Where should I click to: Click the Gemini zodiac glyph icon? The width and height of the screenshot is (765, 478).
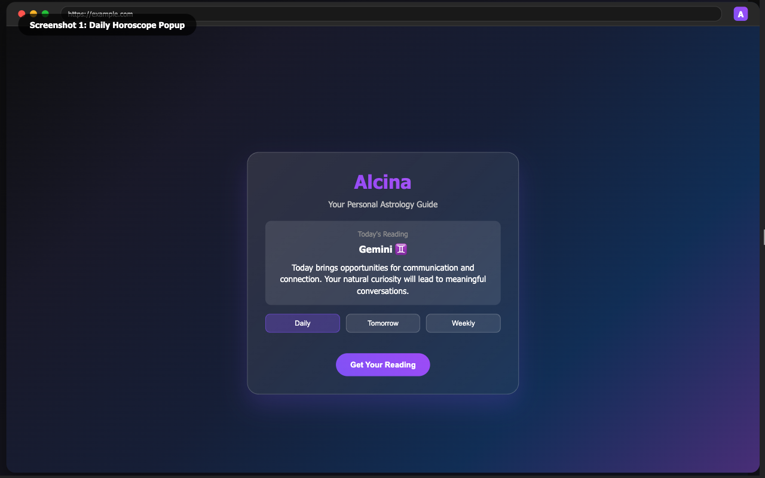point(401,249)
